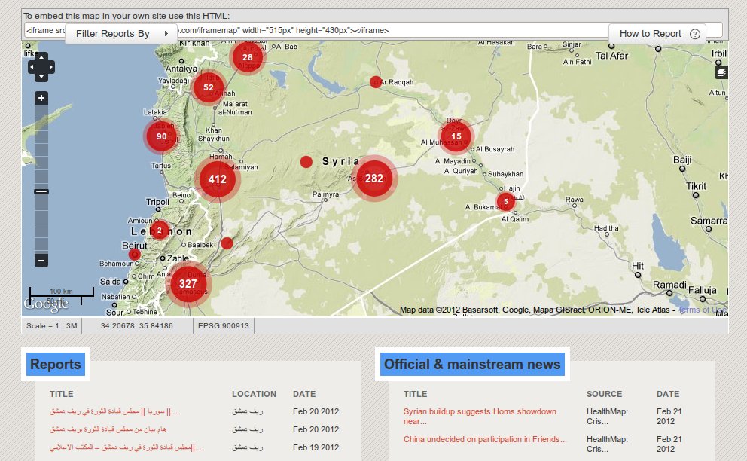Open news 'China undecided on participation in Friends'
The image size is (747, 461).
click(485, 440)
